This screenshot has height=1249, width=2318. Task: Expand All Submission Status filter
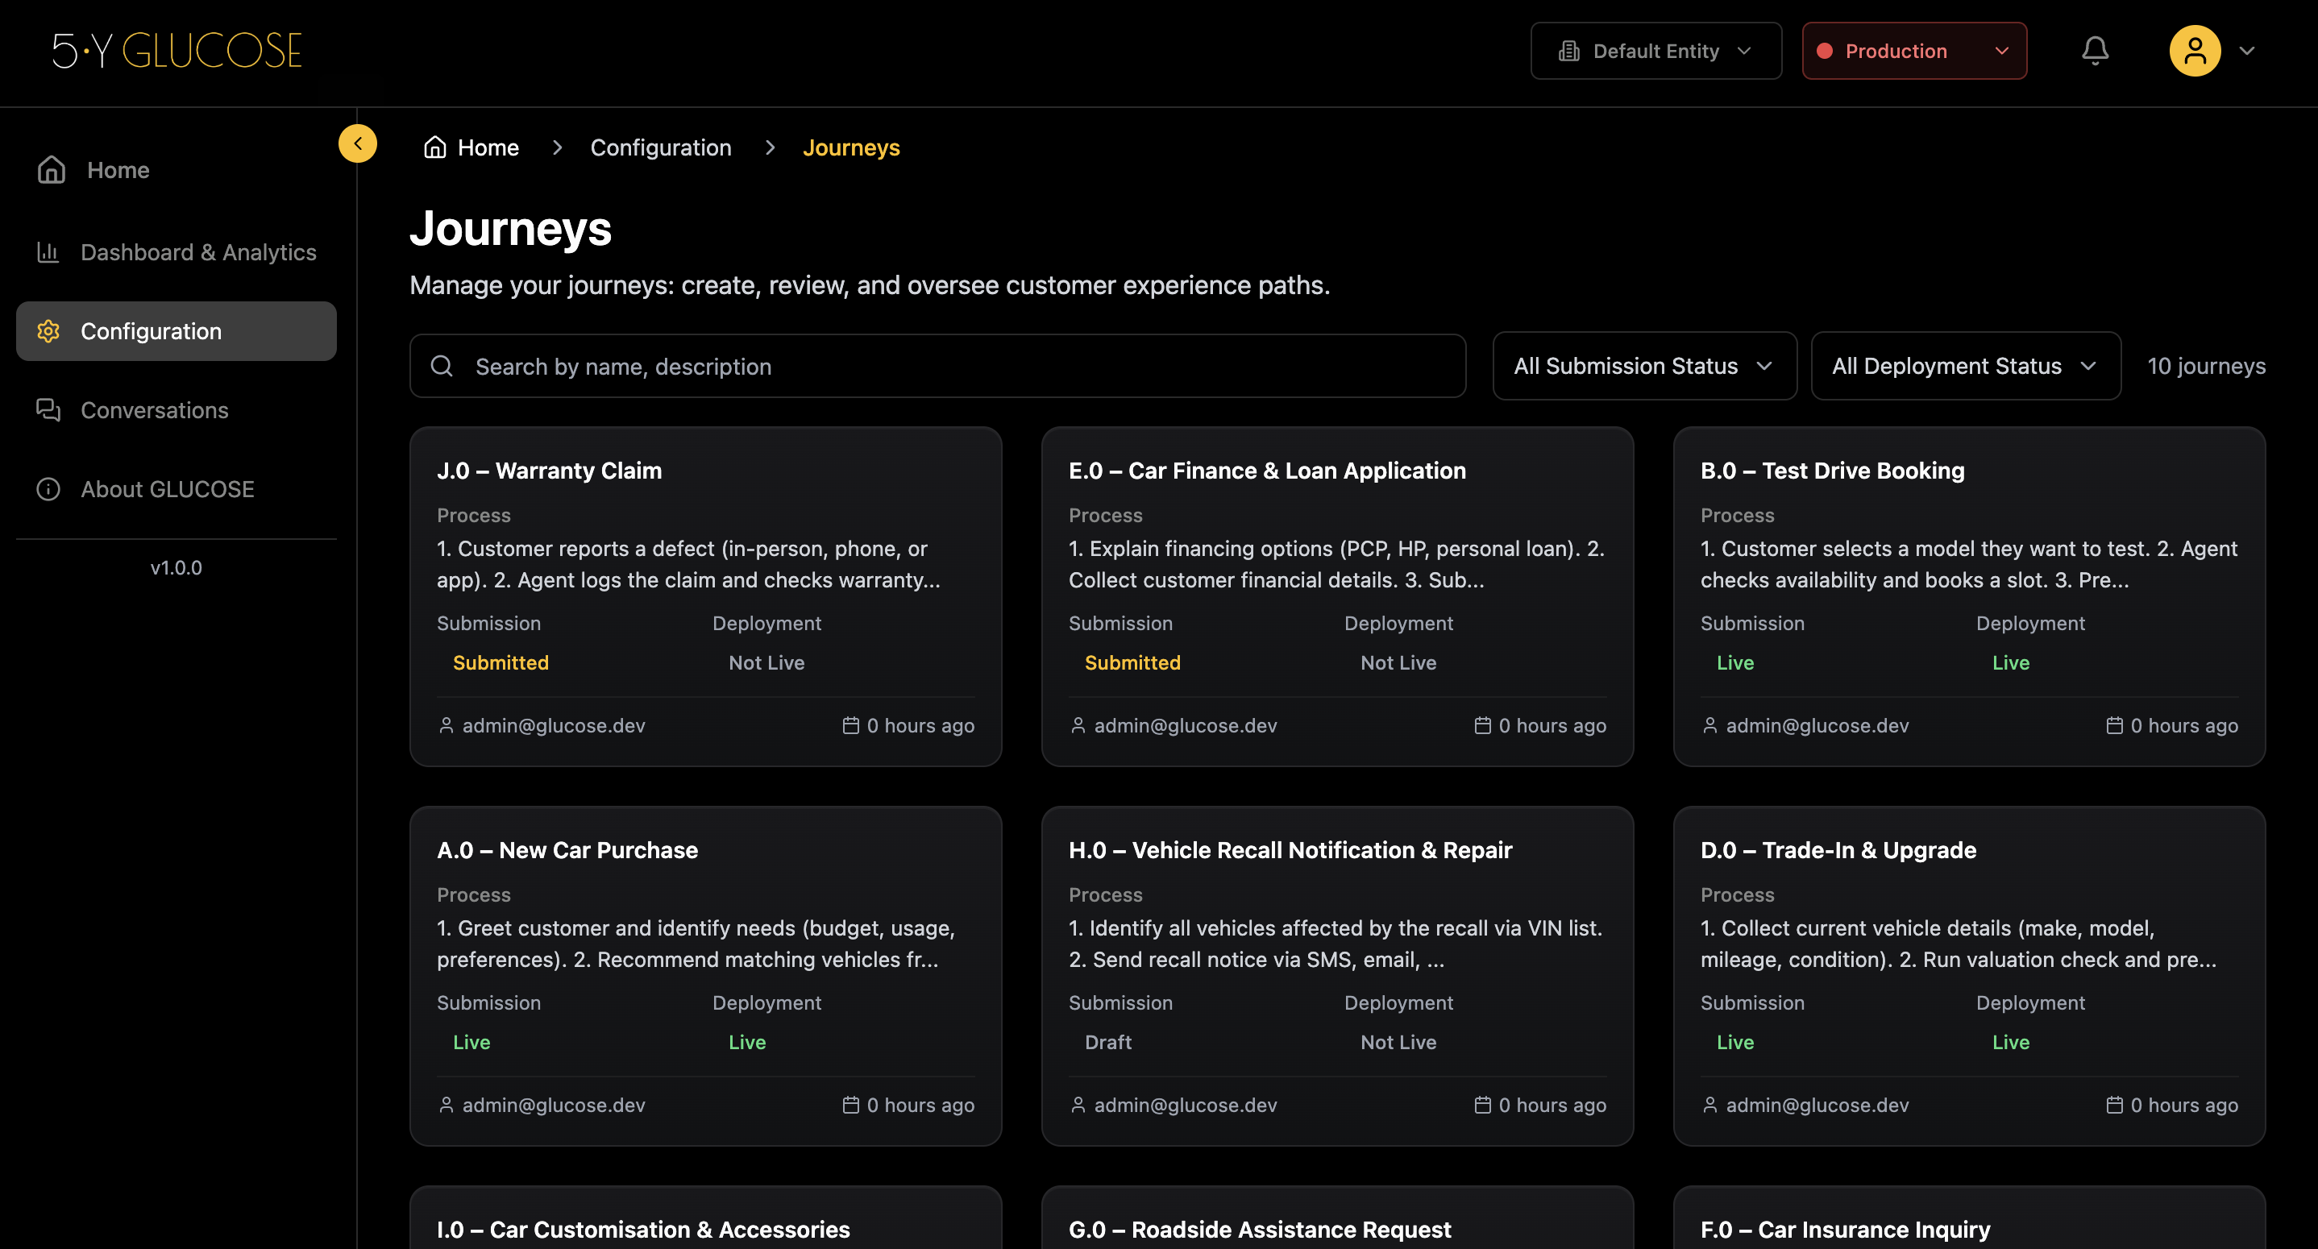[1643, 367]
